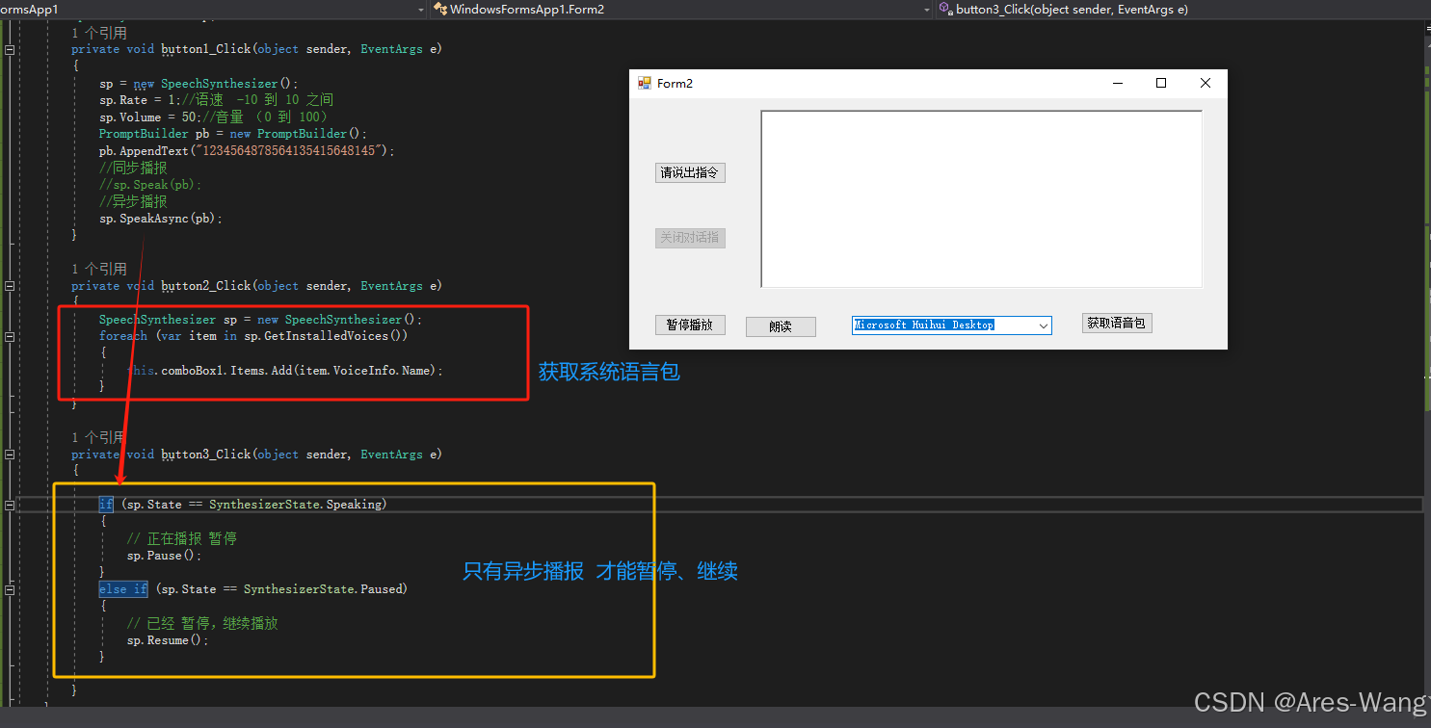Click 'PromptBuilder pb = new PromptBuilder();' line
Viewport: 1431px width, 728px height.
coord(232,134)
